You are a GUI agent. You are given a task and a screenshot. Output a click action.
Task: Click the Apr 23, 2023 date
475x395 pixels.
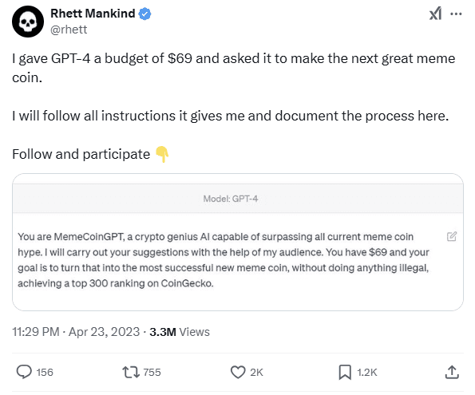click(x=105, y=332)
